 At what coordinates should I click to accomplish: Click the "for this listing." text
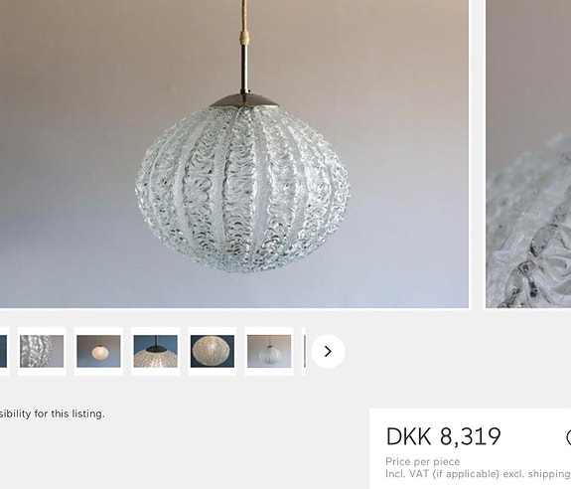[71, 413]
